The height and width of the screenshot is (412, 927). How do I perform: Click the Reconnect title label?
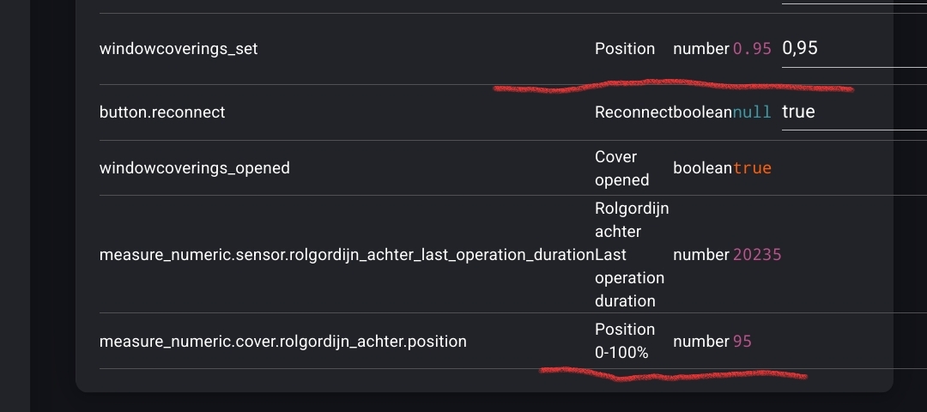tap(633, 112)
